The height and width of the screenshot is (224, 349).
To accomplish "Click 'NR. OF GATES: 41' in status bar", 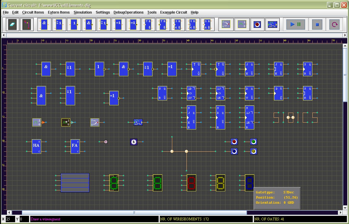I will pos(269,219).
